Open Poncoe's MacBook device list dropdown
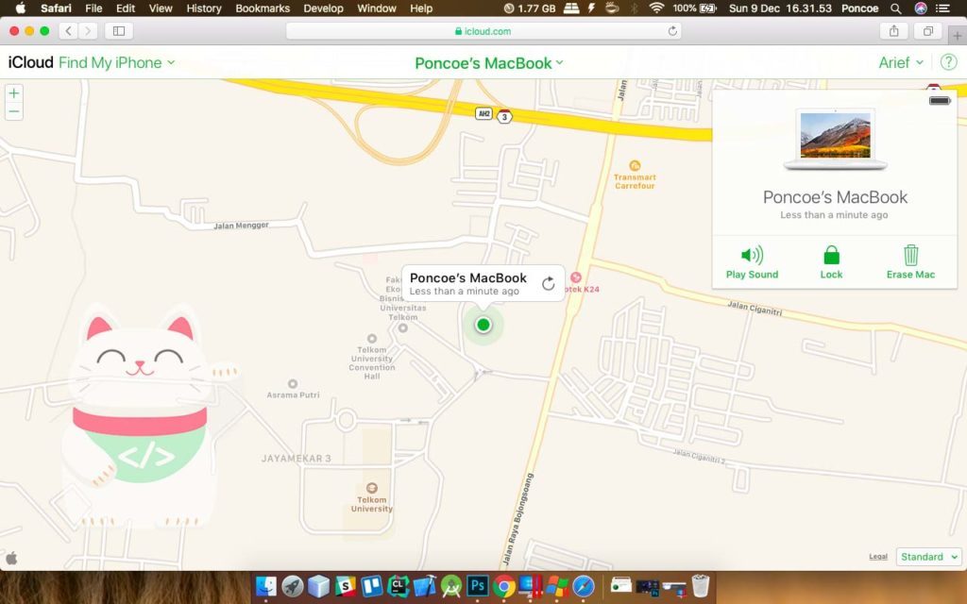967x604 pixels. [489, 63]
